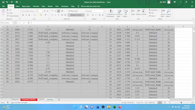Open the File menu
The image size is (195, 110).
(x=3, y=6)
